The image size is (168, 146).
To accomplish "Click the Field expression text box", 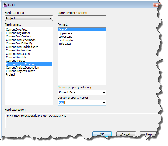I will tap(82, 120).
